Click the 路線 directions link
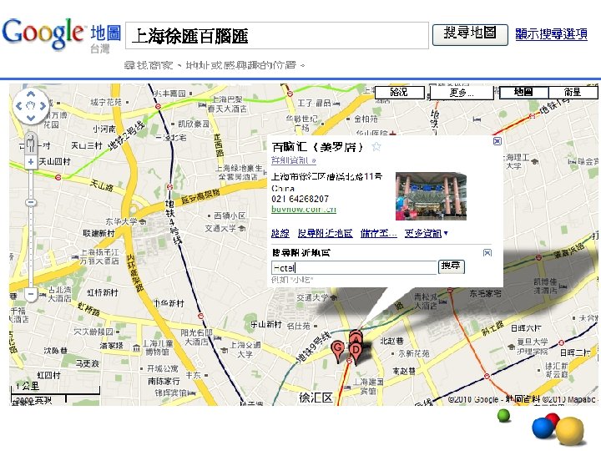Screen dimensions: 601x451 [x=280, y=233]
